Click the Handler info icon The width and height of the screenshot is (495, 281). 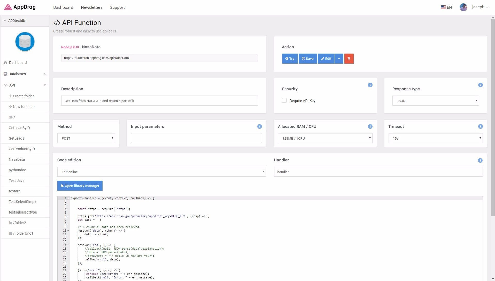pos(480,160)
